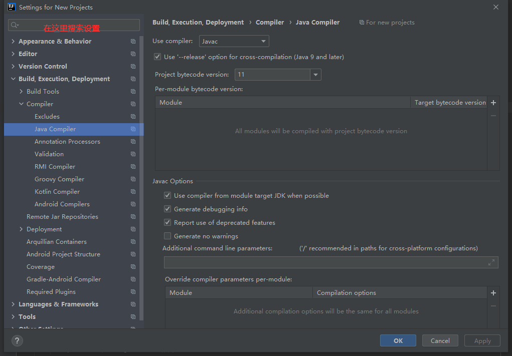Expand the Editor tree node

[13, 54]
